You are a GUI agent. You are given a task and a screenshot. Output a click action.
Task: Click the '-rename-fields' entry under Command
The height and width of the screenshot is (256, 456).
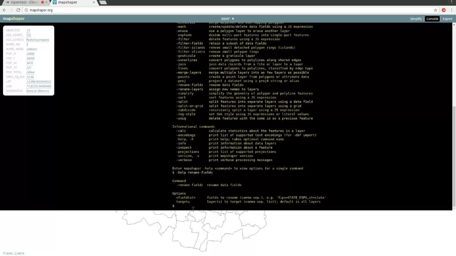(190, 185)
